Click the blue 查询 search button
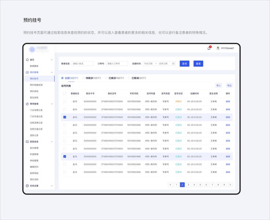The image size is (270, 220). click(184, 63)
